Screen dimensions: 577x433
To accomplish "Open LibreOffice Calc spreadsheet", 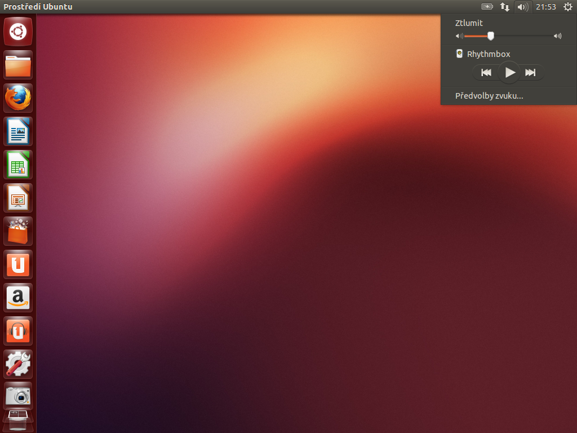I will pos(18,165).
